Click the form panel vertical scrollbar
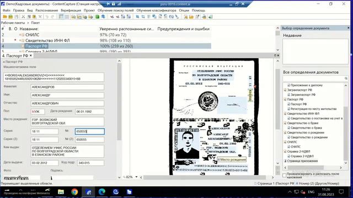Viewport: 353px width, 198px height. pyautogui.click(x=119, y=102)
